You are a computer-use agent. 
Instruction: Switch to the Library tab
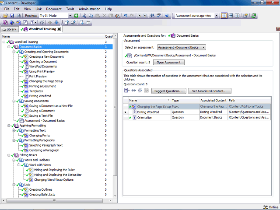click(x=10, y=29)
